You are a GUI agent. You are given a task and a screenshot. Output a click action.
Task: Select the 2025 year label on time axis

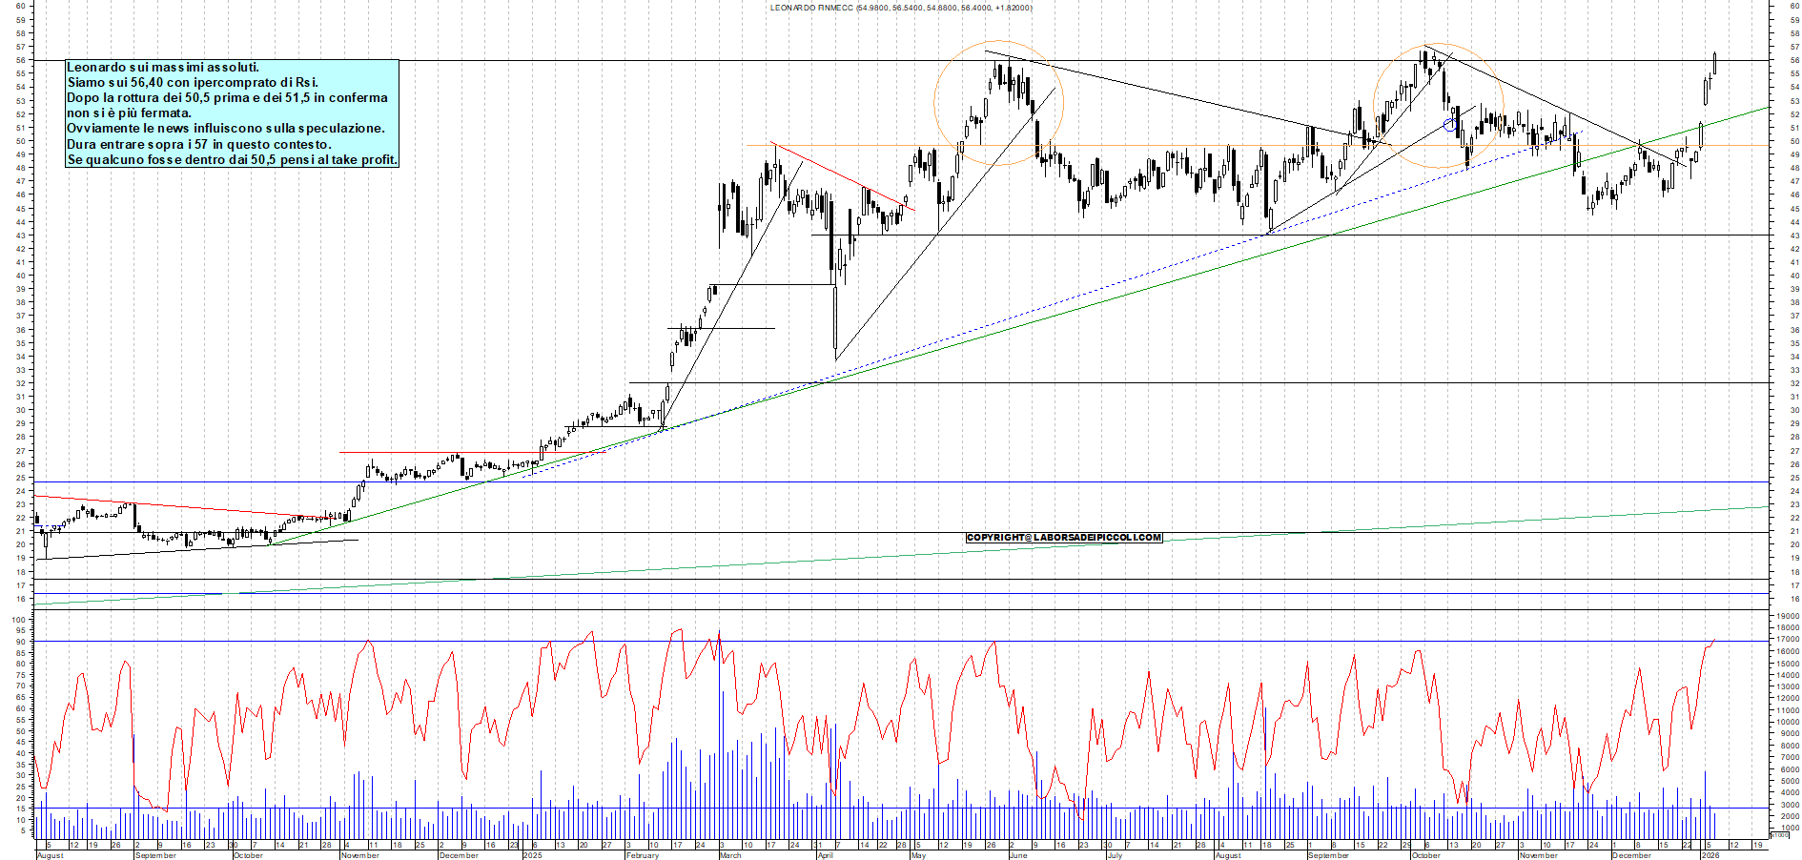(x=532, y=855)
